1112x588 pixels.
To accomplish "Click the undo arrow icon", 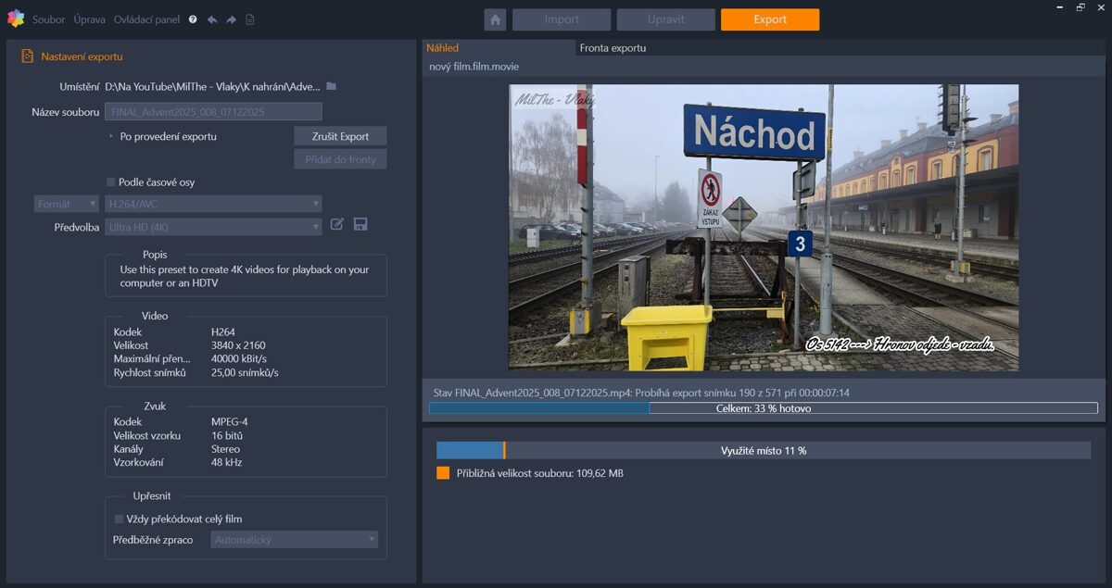I will click(x=212, y=19).
